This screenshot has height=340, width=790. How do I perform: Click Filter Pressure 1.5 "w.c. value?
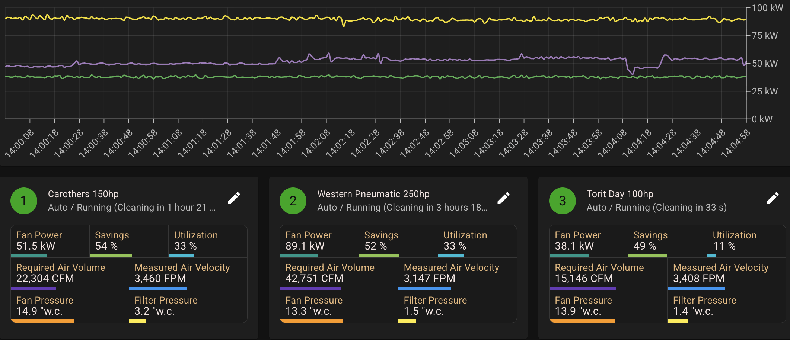tap(424, 311)
